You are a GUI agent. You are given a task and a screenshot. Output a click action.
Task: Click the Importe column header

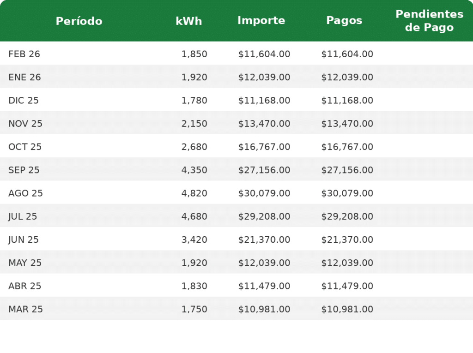pos(261,20)
